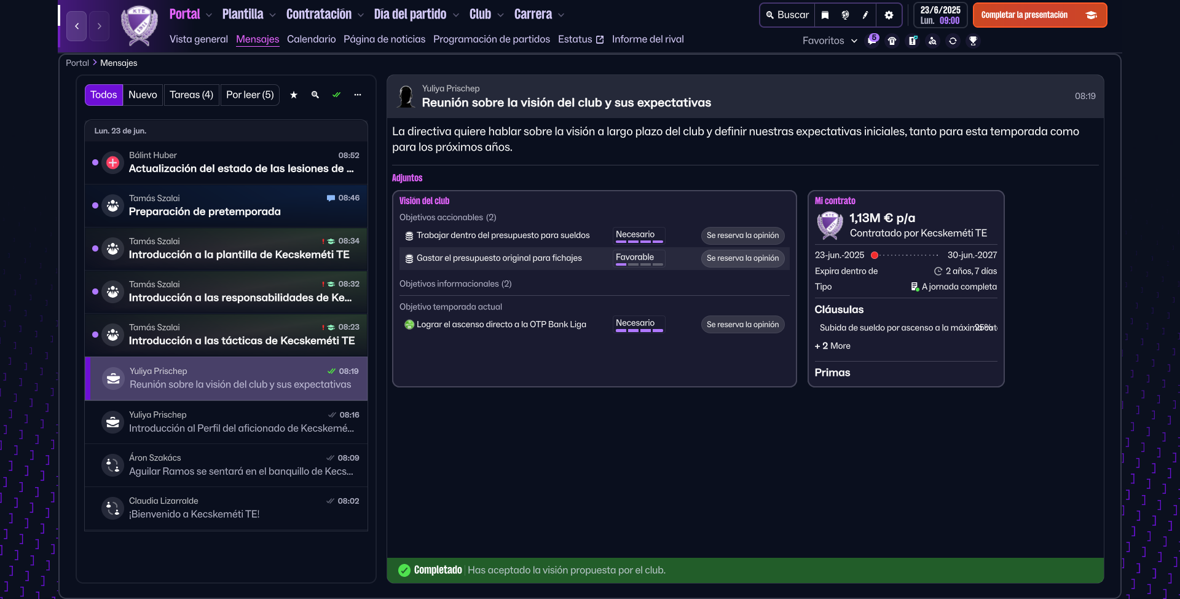Open the Informe del rival tab
Viewport: 1180px width, 599px height.
[x=648, y=39]
